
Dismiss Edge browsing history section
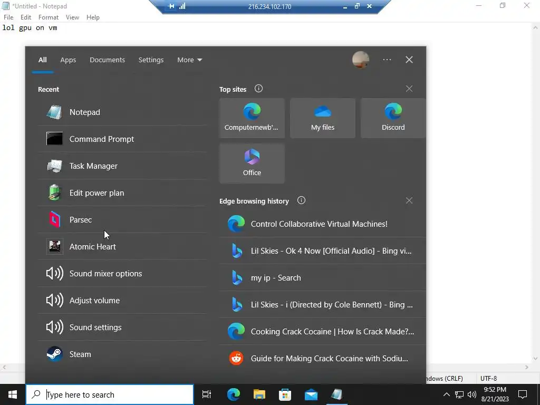409,200
